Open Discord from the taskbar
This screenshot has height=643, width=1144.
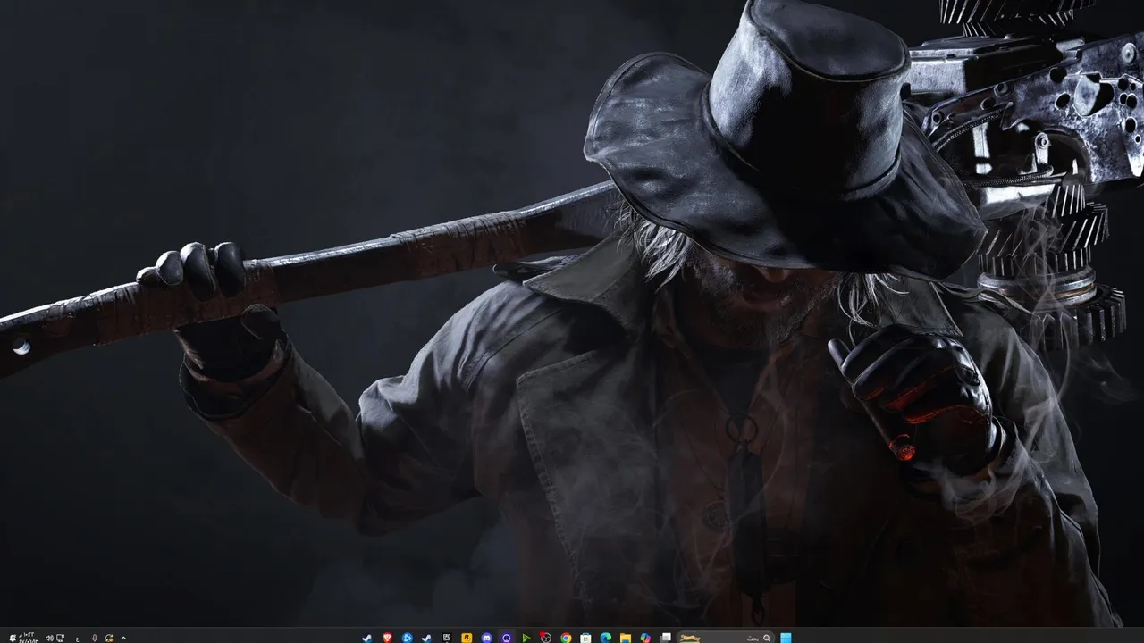[487, 638]
